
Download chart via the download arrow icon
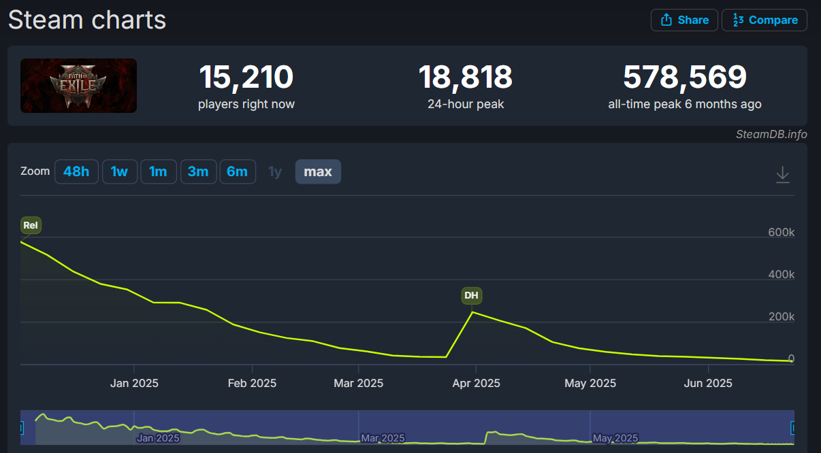coord(783,175)
